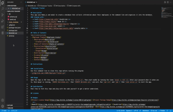
Task: Open editor more actions ellipsis
Action: 171,2
